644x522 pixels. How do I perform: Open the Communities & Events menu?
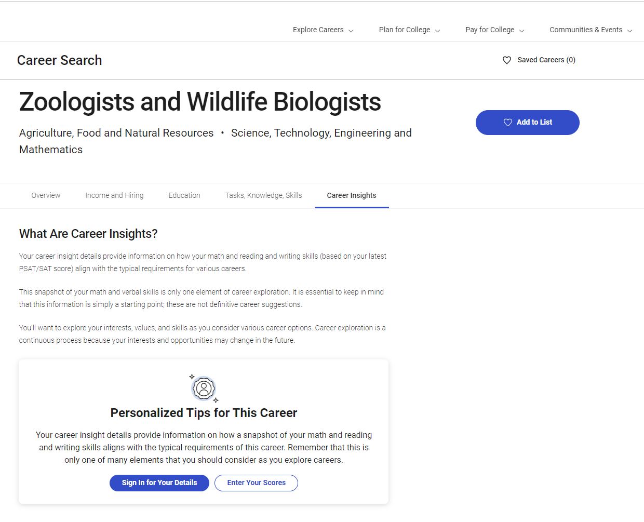(x=585, y=30)
